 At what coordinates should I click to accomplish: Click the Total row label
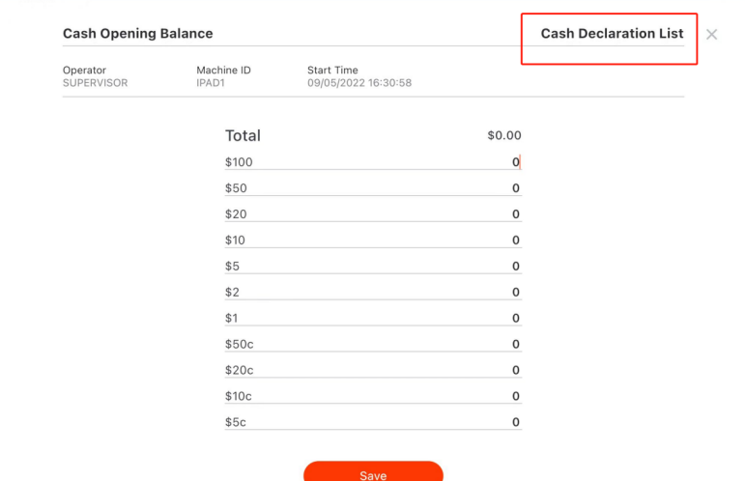click(x=243, y=136)
